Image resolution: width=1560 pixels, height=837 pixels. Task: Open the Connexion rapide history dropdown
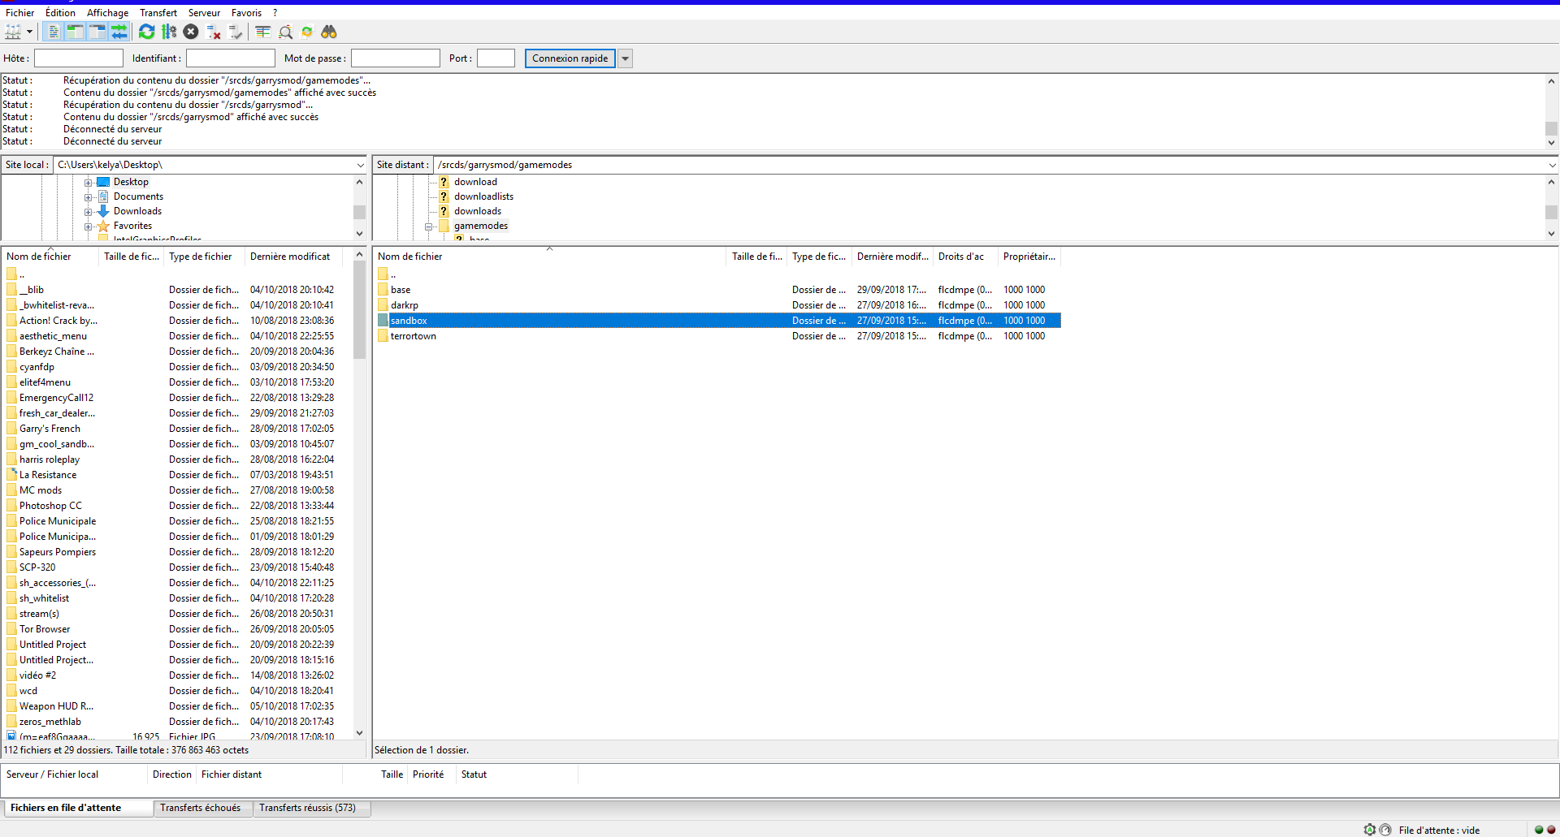click(x=625, y=58)
